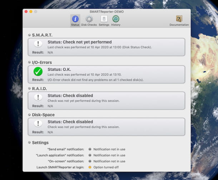The height and width of the screenshot is (180, 218).
Task: Click the S.M.A.R.T. warning exclamation icon
Action: tap(38, 44)
